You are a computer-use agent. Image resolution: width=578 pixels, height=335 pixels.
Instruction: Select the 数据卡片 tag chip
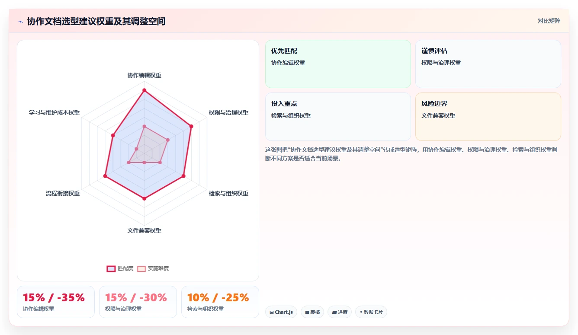[x=371, y=312]
